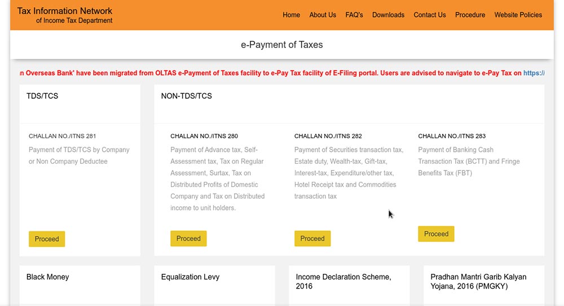Image resolution: width=564 pixels, height=306 pixels.
Task: Hit Proceed for Challan ITNS 283
Action: click(x=436, y=234)
